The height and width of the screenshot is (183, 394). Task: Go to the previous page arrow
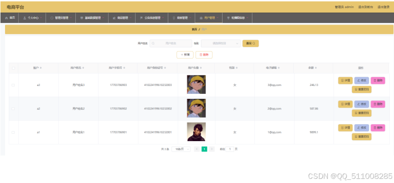click(197, 149)
